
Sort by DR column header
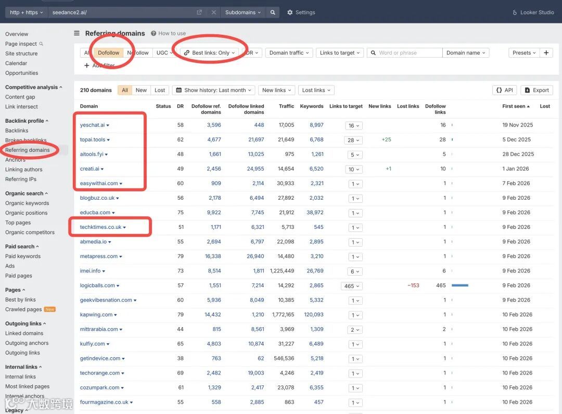pos(180,106)
